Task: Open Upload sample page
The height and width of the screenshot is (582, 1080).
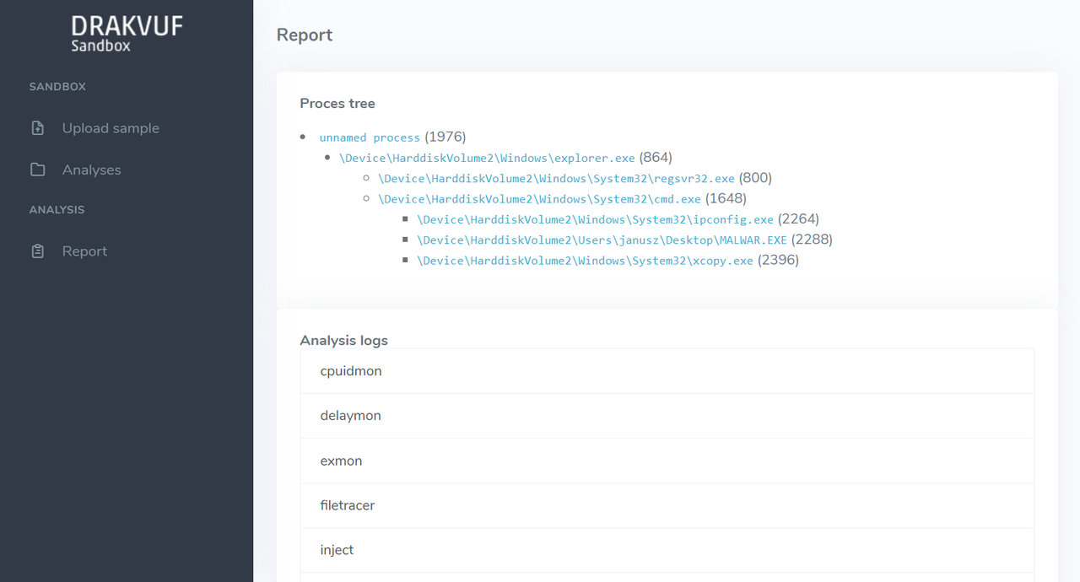Action: click(111, 128)
